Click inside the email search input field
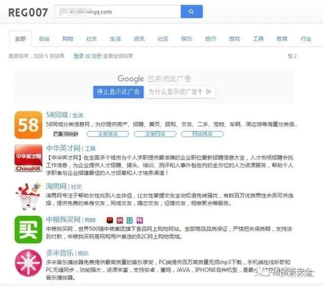Screen dimensions: 323x286 tap(116, 12)
